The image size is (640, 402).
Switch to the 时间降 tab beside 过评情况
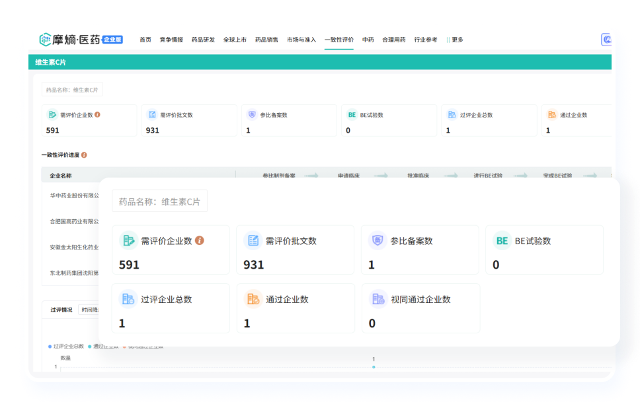(89, 310)
